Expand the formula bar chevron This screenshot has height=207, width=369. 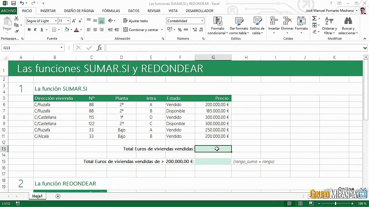click(365, 48)
